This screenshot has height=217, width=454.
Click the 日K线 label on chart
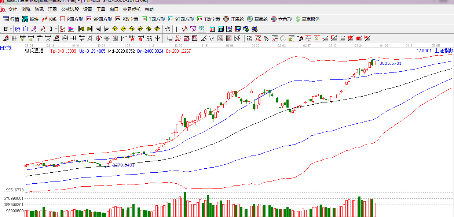click(6, 48)
